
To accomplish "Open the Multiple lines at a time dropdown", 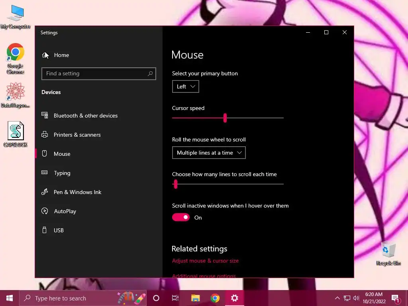I will coord(209,153).
